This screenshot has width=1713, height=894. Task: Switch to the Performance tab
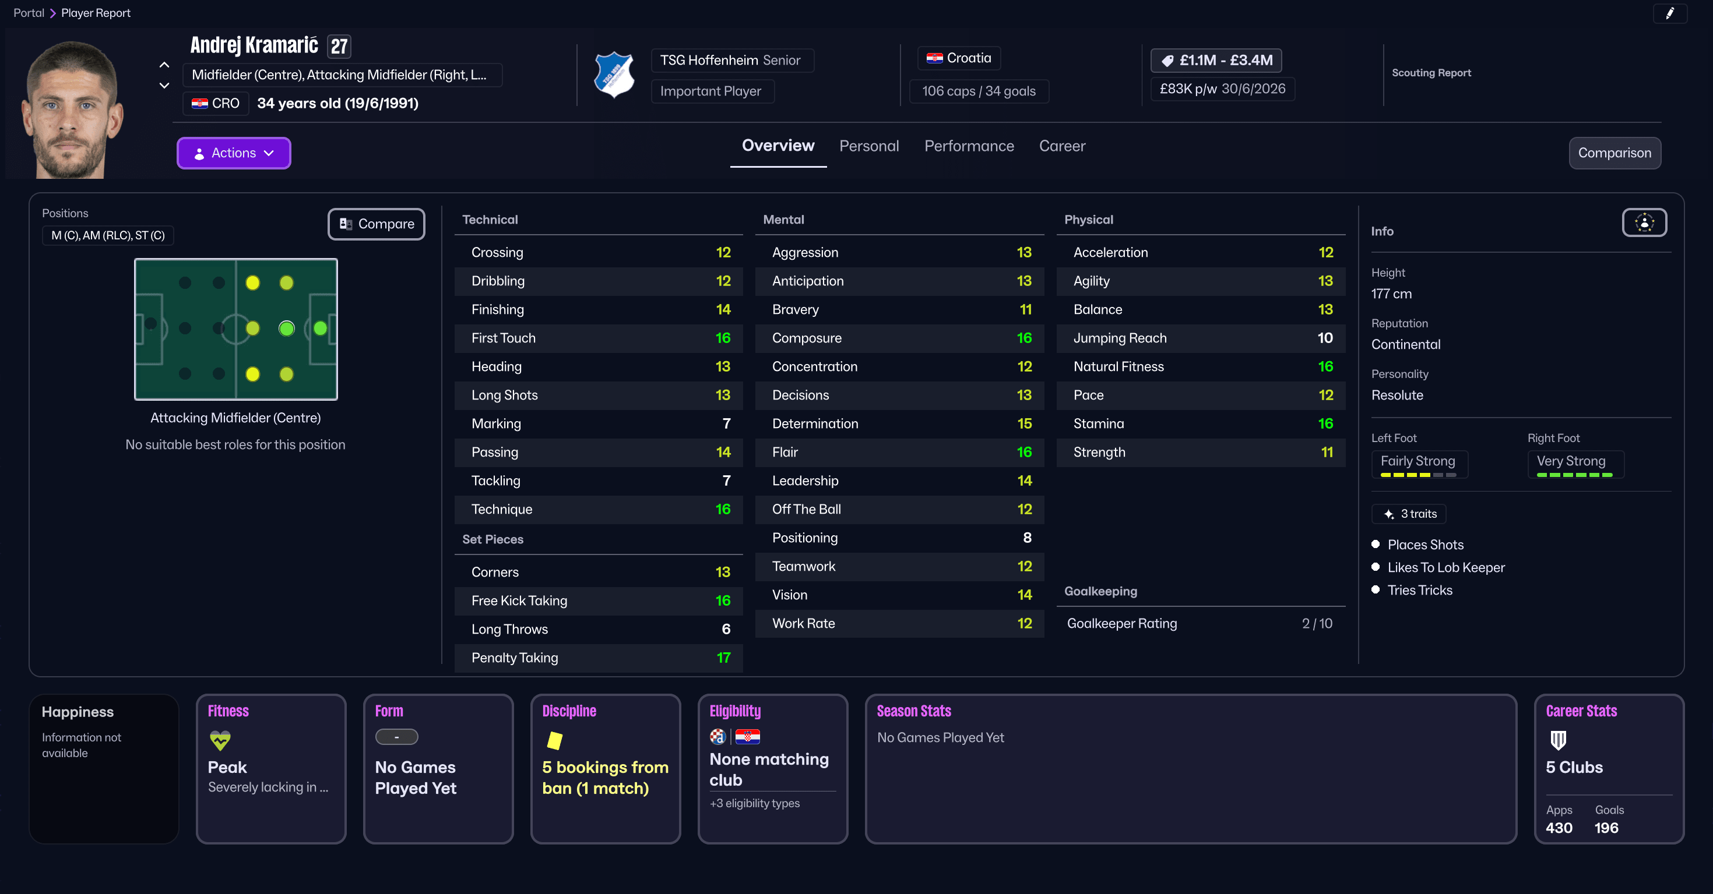tap(969, 146)
